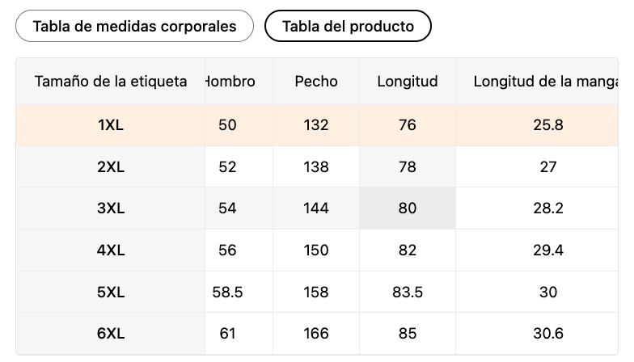The width and height of the screenshot is (634, 362).
Task: Select the 2XL size row label
Action: [110, 166]
